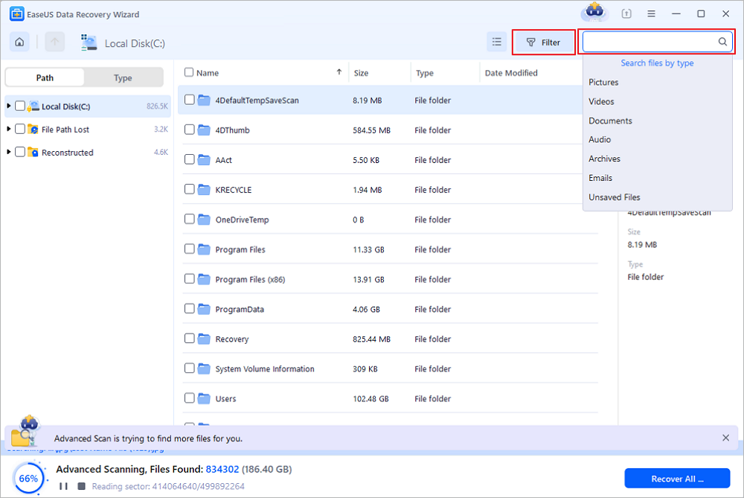Click the list view layout icon
Viewport: 744px width, 498px height.
496,42
